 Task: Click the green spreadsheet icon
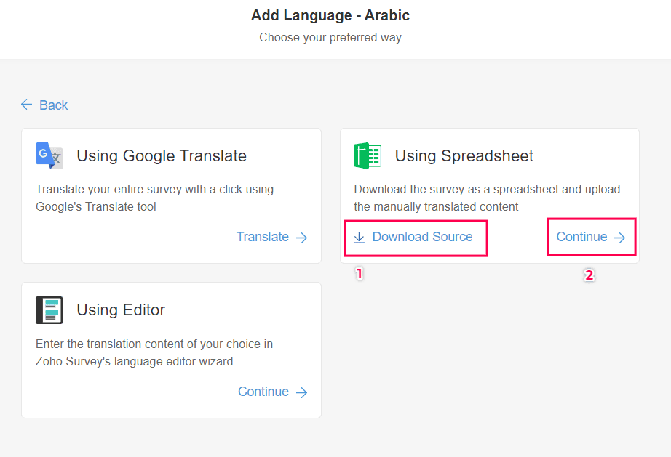(368, 155)
